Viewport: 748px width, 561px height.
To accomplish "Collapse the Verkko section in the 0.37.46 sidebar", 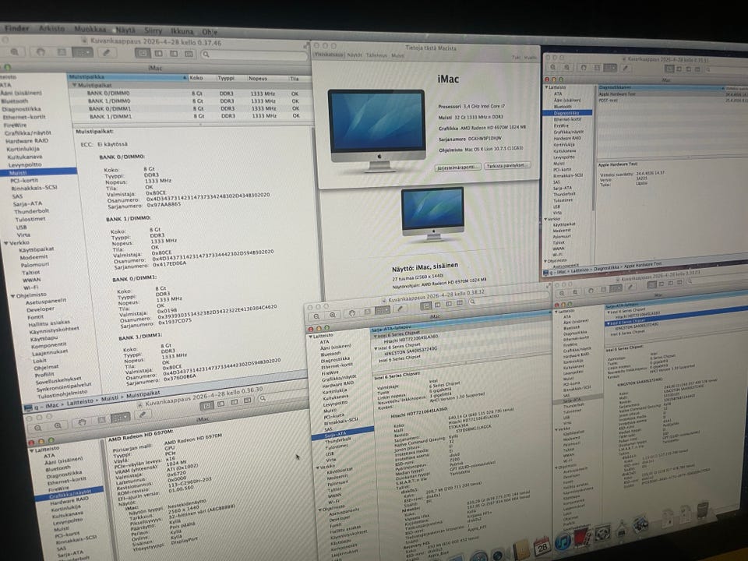I will (5, 243).
